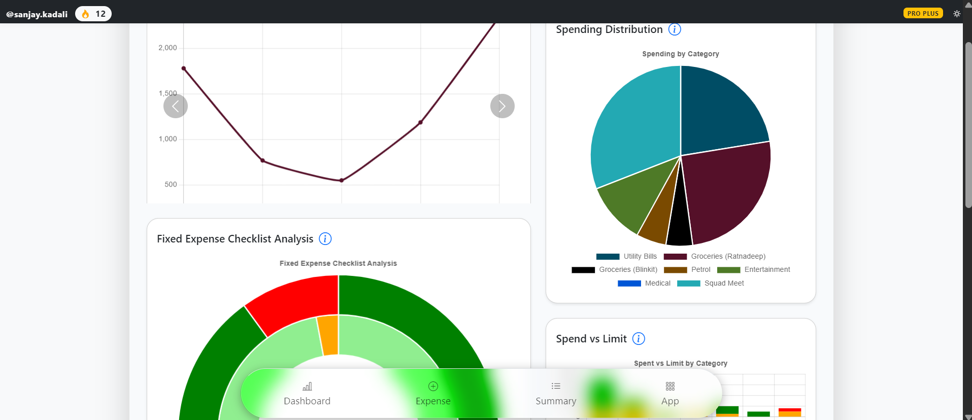Advance to next chart with right arrow
This screenshot has height=420, width=972.
click(x=502, y=106)
